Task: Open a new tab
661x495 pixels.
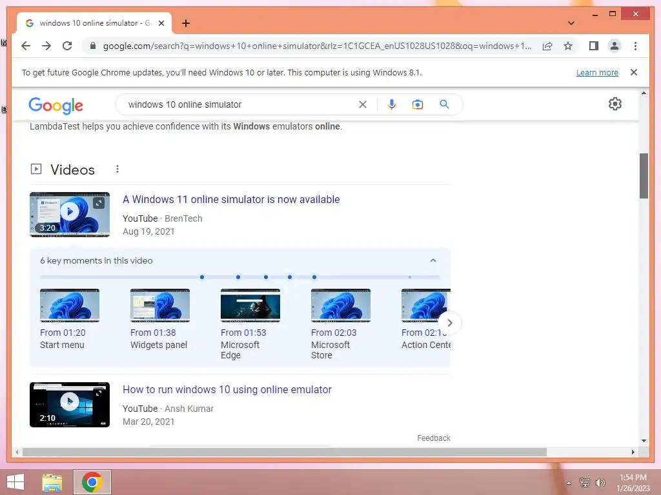Action: (185, 23)
